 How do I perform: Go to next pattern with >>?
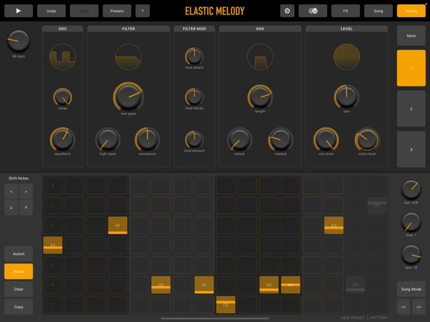point(419,307)
